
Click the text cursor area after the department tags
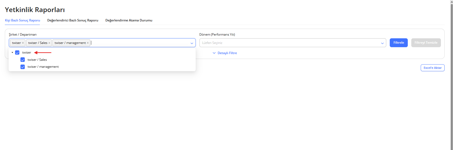(x=135, y=43)
